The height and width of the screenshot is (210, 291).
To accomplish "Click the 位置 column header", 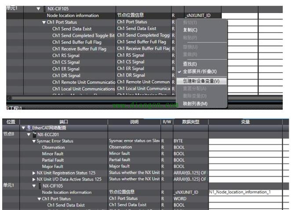I will click(x=11, y=122).
